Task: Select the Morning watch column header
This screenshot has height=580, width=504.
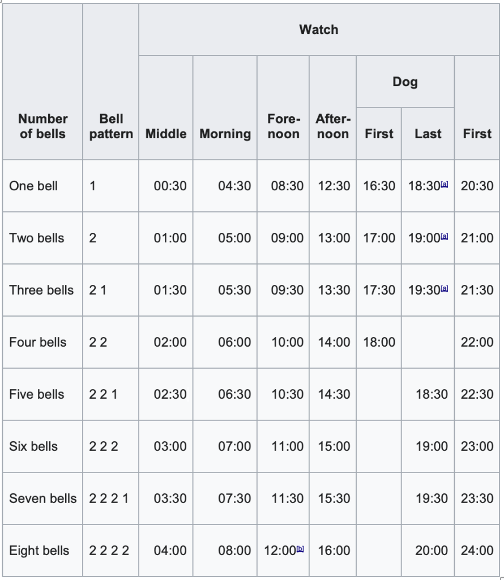Action: (225, 134)
